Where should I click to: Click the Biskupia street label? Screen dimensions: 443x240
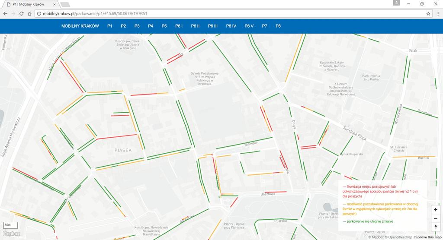[x=251, y=144]
